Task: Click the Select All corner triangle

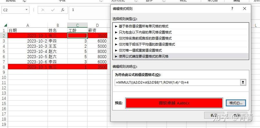Action: coord(5,25)
